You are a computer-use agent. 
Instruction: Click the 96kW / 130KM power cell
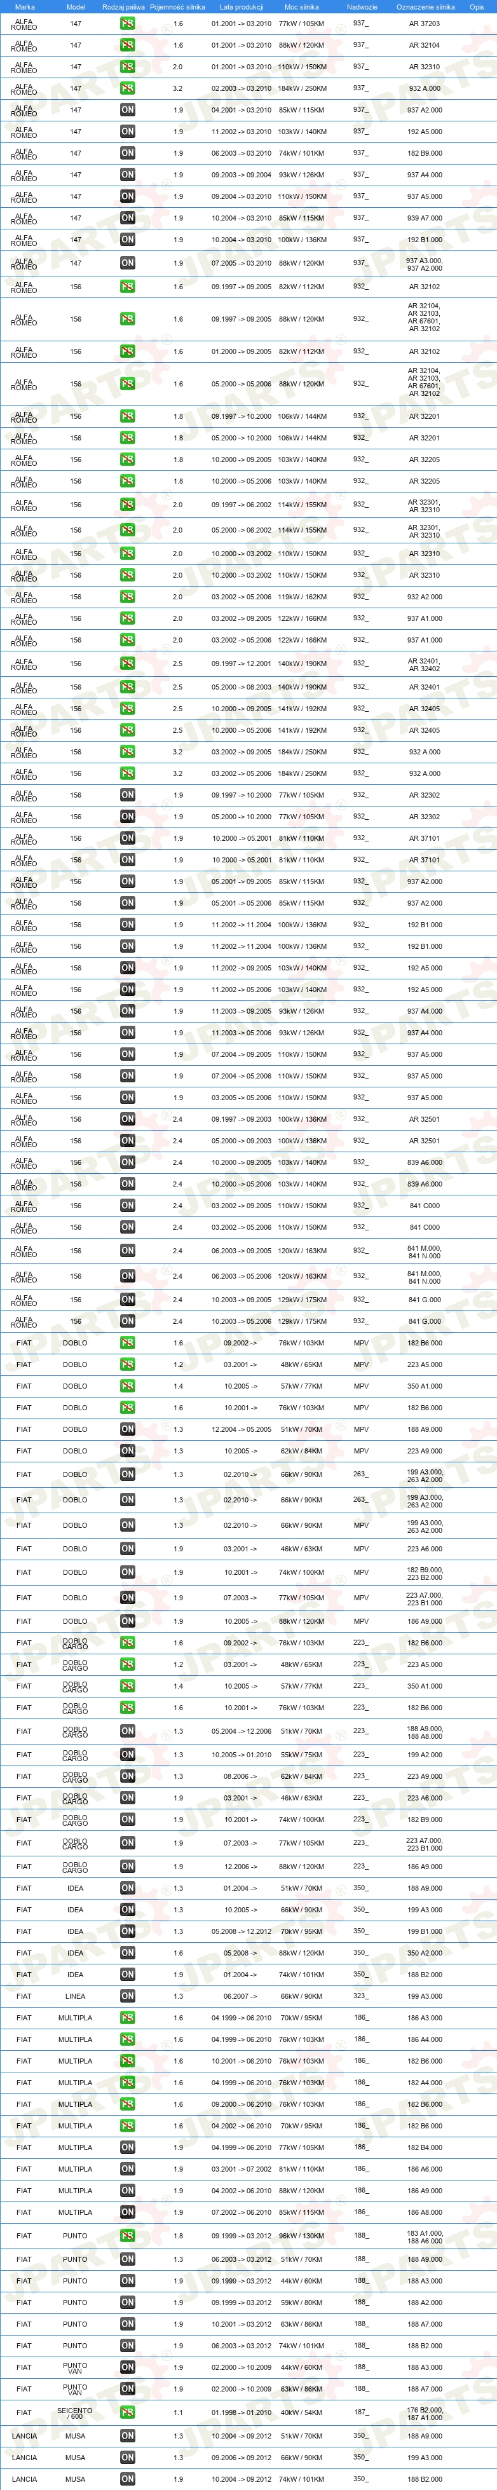click(303, 2236)
